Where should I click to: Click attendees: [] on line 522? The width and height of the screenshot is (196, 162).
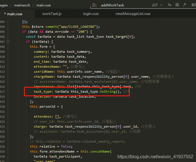46,117
